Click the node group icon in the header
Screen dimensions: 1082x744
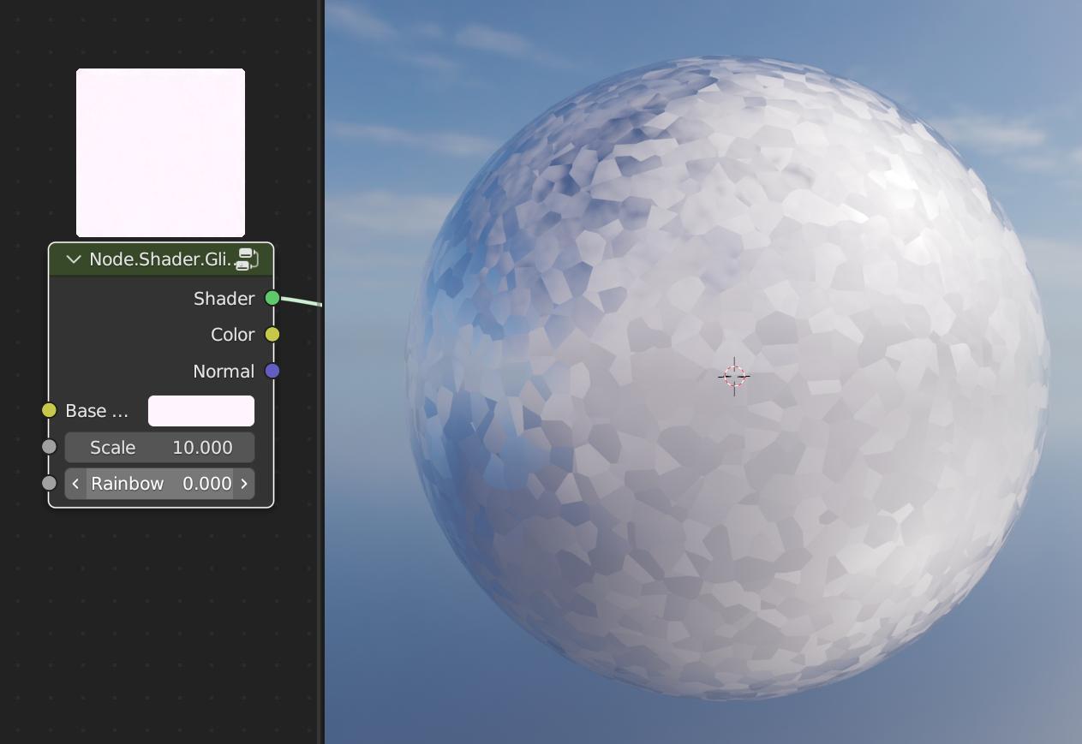248,259
